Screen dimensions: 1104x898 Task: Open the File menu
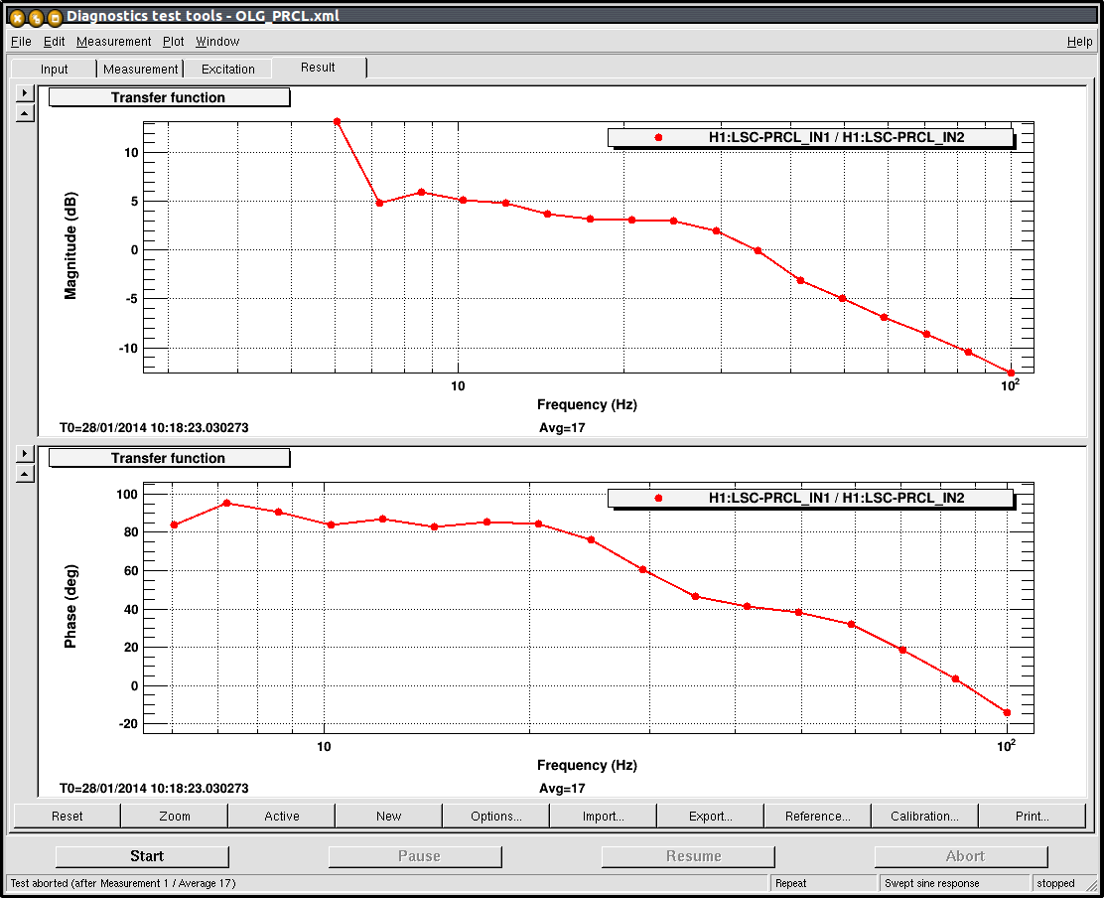coord(21,42)
